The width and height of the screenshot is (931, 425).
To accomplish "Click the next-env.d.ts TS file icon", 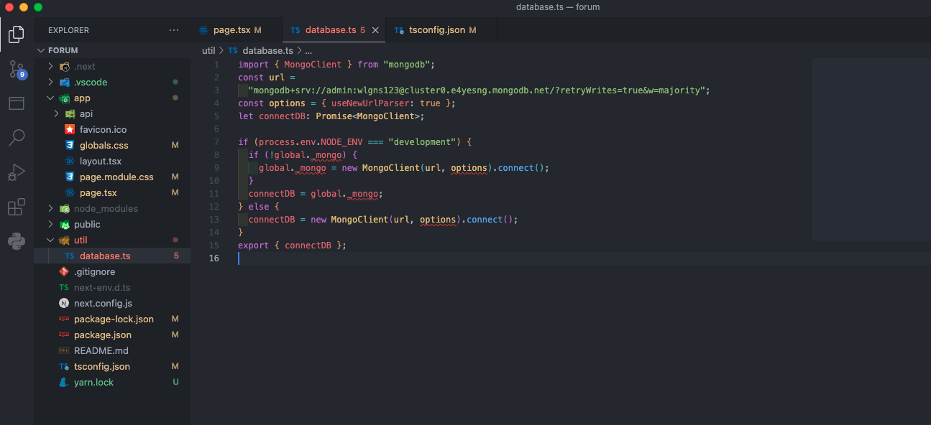I will click(x=64, y=287).
